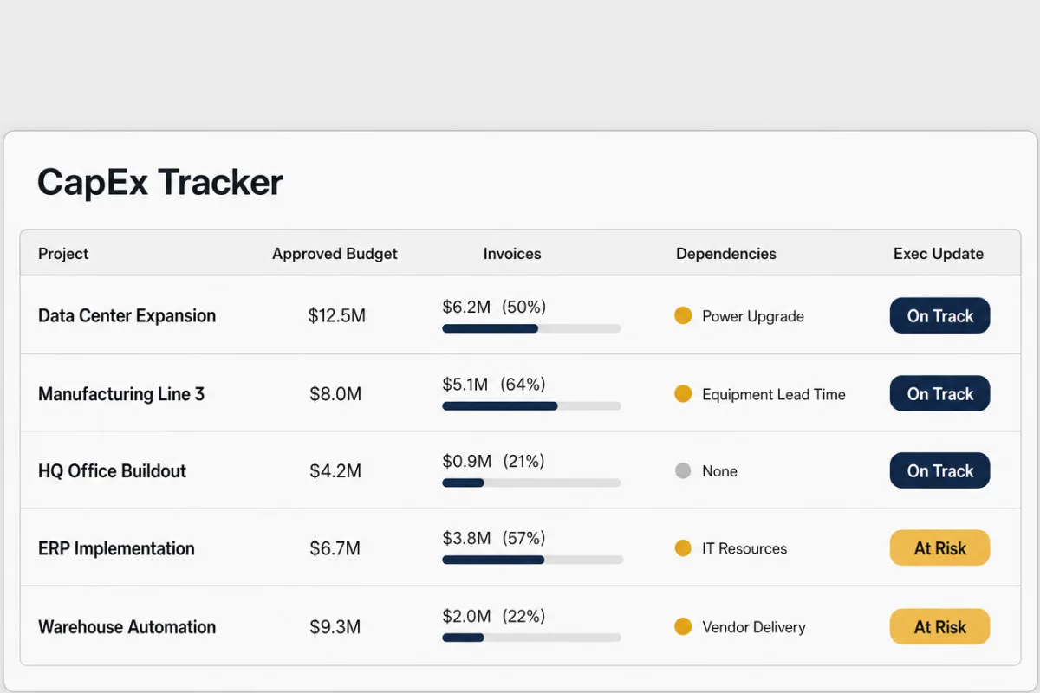
Task: Click the Power Upgrade amber status dot
Action: (683, 316)
